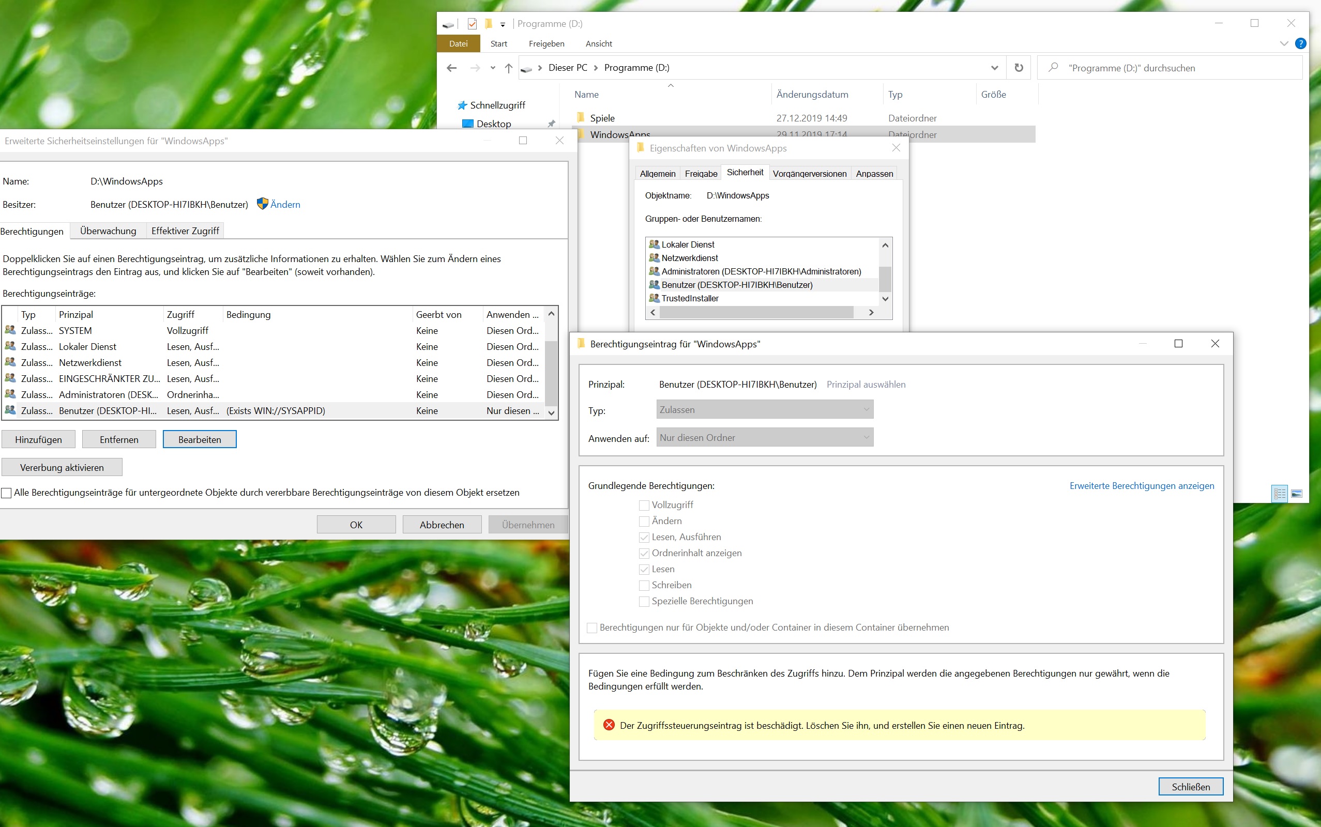Toggle replace child permission entries checkbox
The width and height of the screenshot is (1321, 827).
click(7, 493)
